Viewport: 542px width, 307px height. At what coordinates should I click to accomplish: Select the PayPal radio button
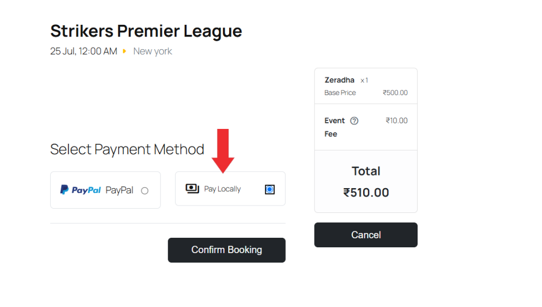pyautogui.click(x=144, y=191)
